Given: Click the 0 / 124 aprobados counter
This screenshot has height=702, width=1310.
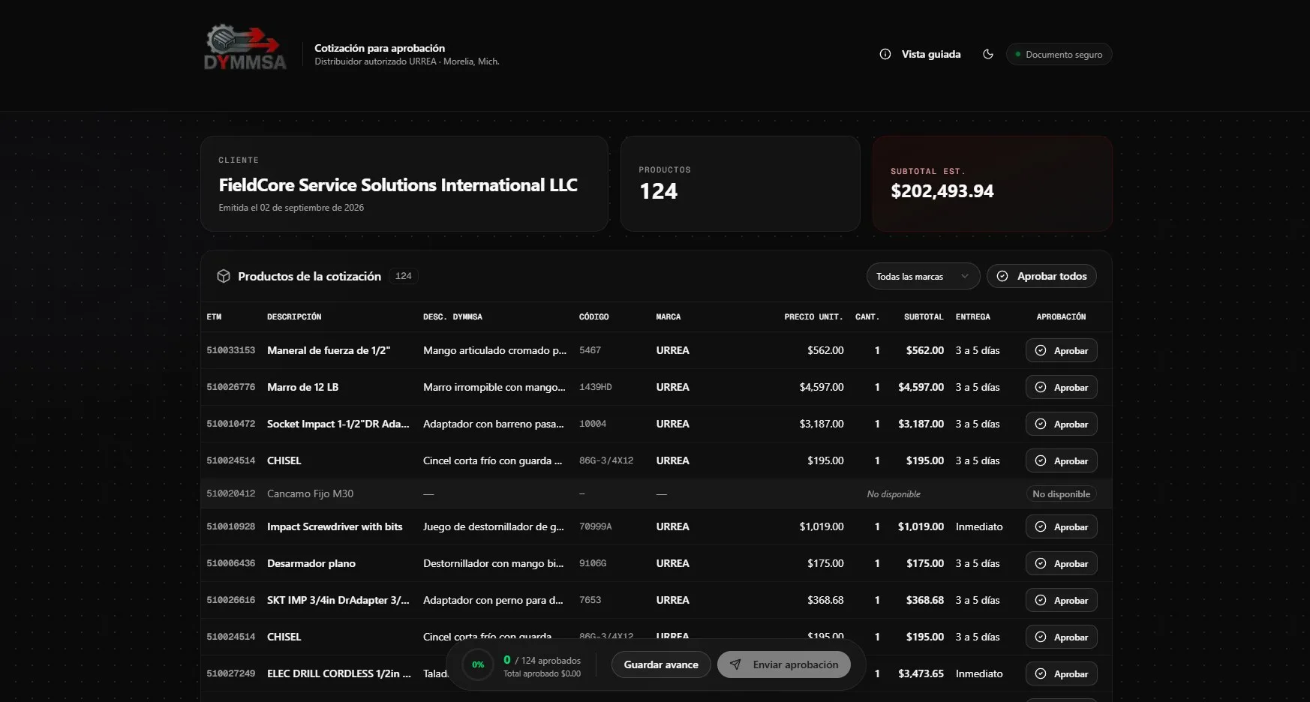Looking at the screenshot, I should tap(542, 660).
